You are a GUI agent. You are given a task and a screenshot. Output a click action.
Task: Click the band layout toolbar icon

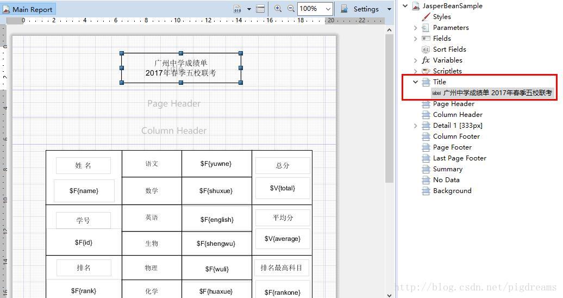click(260, 9)
